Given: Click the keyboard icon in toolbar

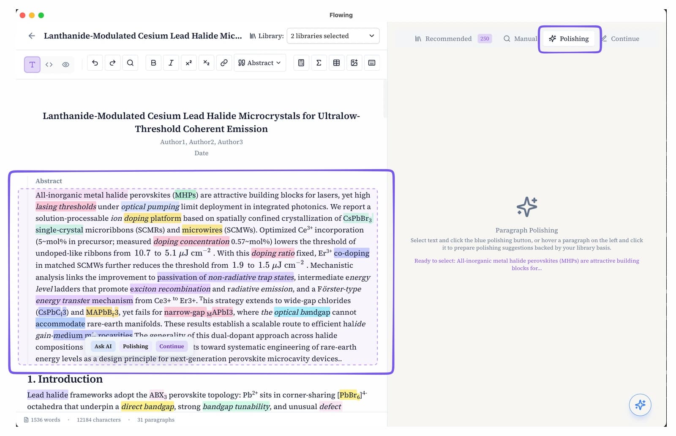Looking at the screenshot, I should pos(372,63).
